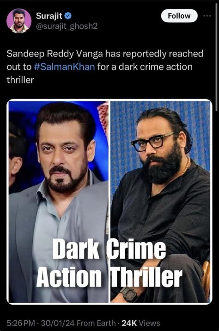Click the Follow button
This screenshot has height=331, width=219.
pos(179,16)
